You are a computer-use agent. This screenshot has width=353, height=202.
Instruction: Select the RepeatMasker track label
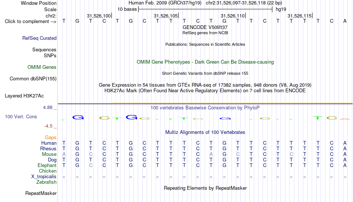click(x=41, y=193)
